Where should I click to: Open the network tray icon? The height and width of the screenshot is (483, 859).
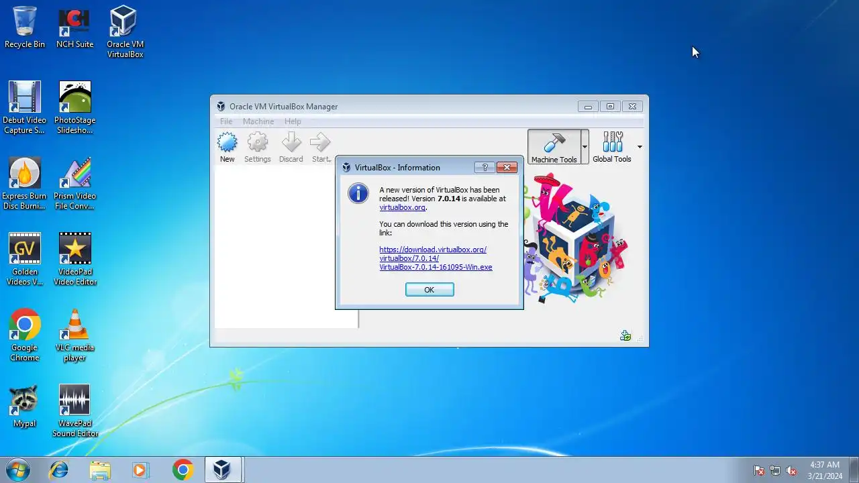(x=775, y=471)
